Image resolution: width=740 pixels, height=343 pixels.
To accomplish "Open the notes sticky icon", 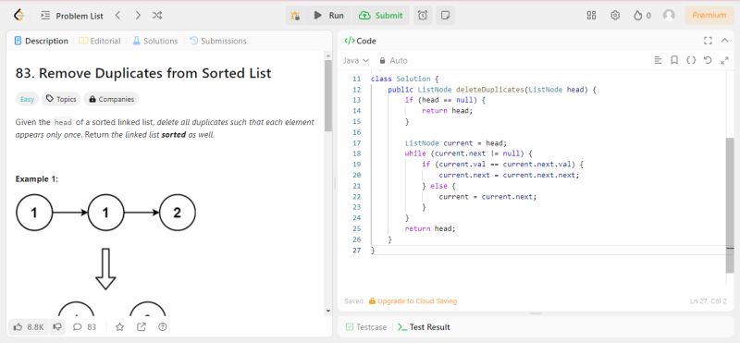I will pyautogui.click(x=445, y=16).
